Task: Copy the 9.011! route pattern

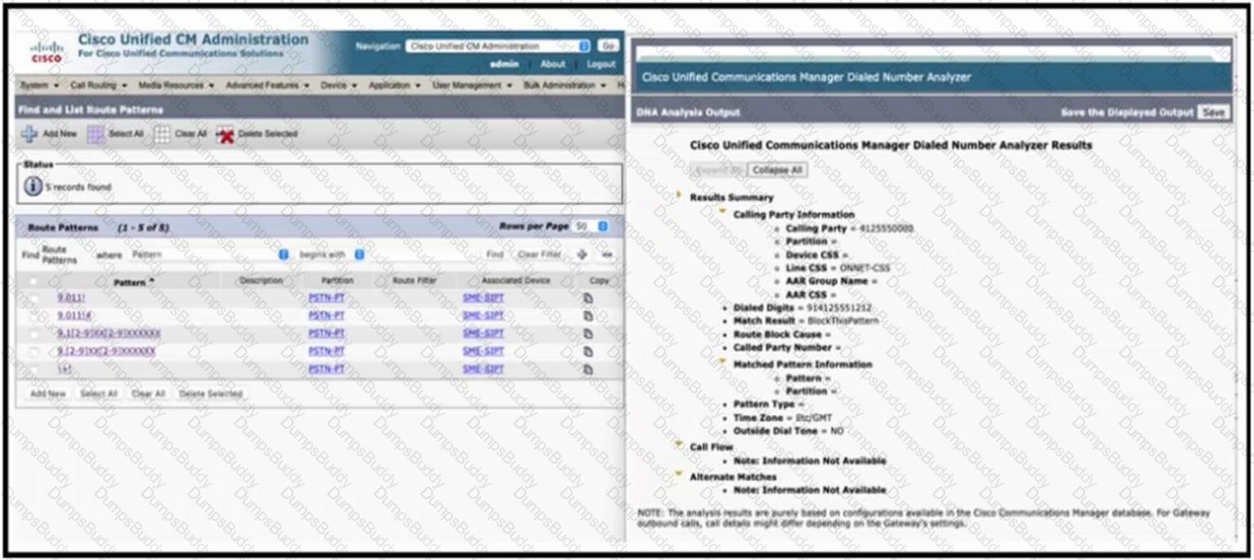Action: coord(587,298)
